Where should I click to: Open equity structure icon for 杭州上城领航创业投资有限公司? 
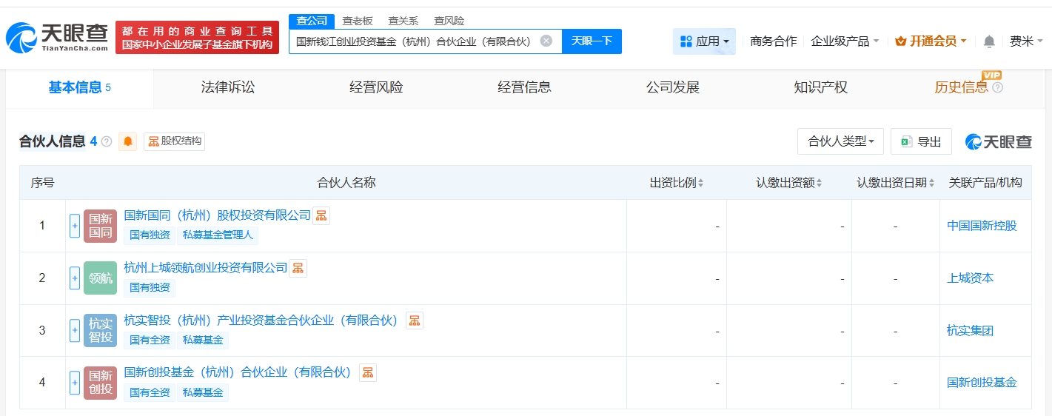coord(298,268)
